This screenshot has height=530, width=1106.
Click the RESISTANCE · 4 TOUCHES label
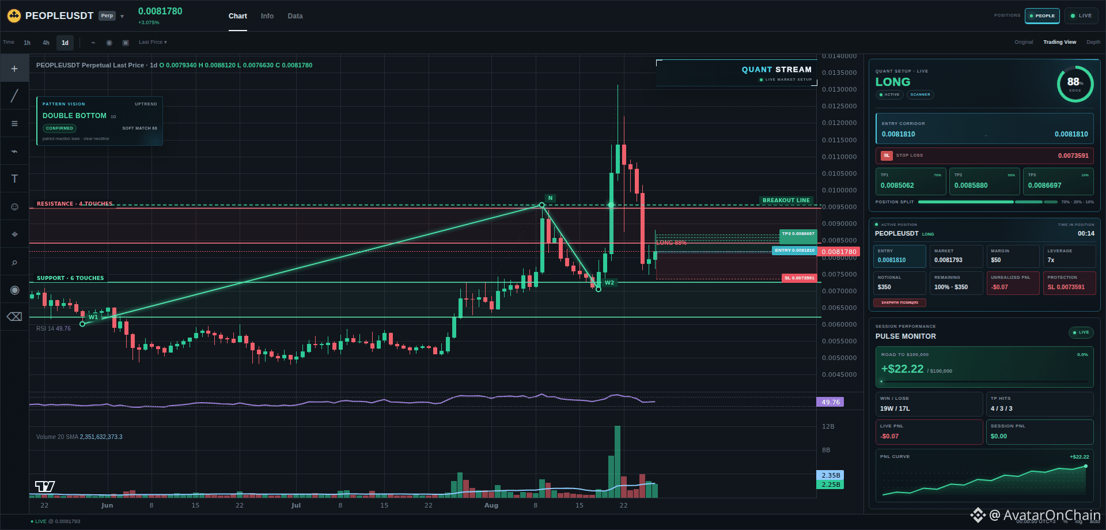tap(75, 204)
